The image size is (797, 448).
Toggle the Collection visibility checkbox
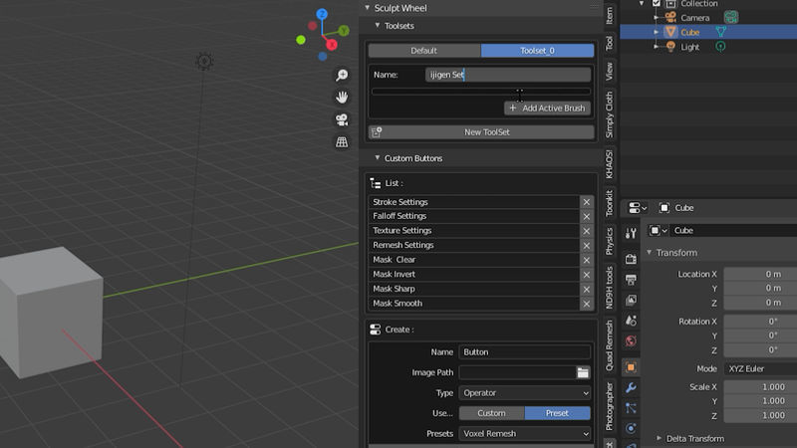657,3
